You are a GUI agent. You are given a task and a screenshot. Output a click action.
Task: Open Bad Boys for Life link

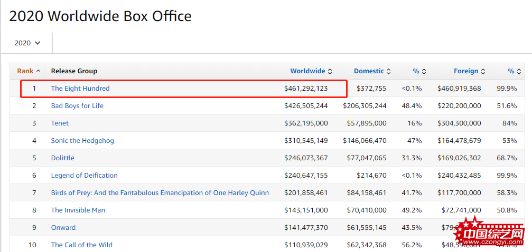(x=77, y=105)
